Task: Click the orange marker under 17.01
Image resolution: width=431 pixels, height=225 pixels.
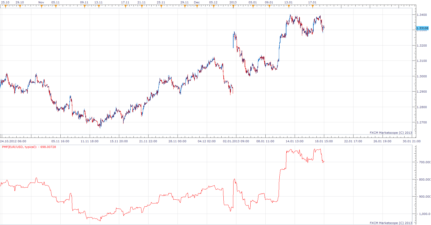Action: (313, 6)
